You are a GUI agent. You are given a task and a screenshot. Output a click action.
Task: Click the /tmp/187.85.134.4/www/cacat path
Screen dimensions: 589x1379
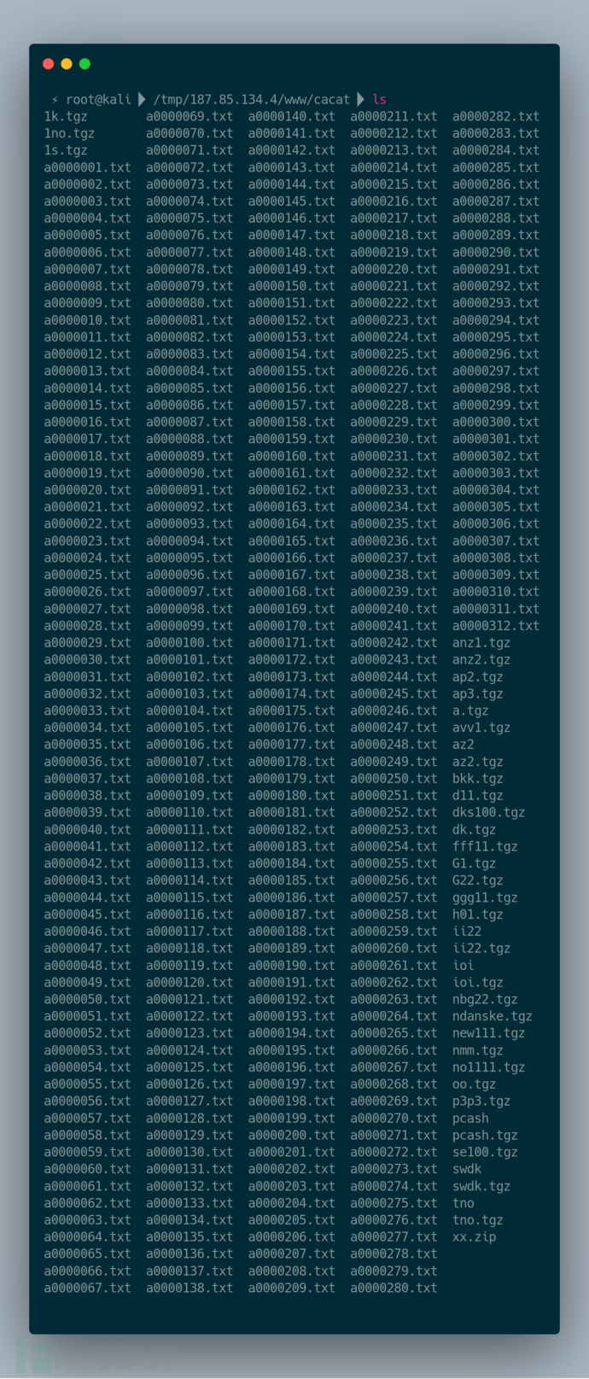click(x=252, y=100)
